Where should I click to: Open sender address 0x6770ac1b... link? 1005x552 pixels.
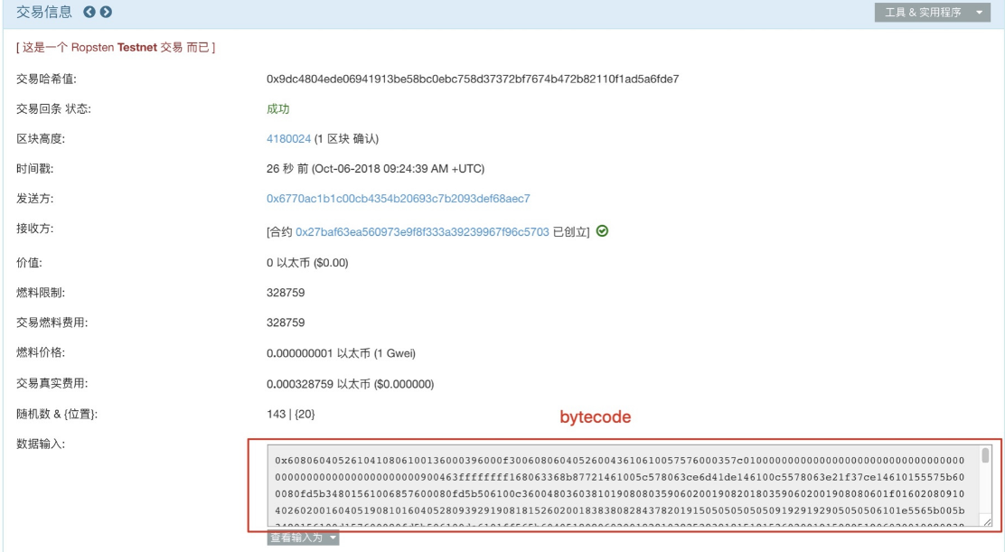coord(398,199)
